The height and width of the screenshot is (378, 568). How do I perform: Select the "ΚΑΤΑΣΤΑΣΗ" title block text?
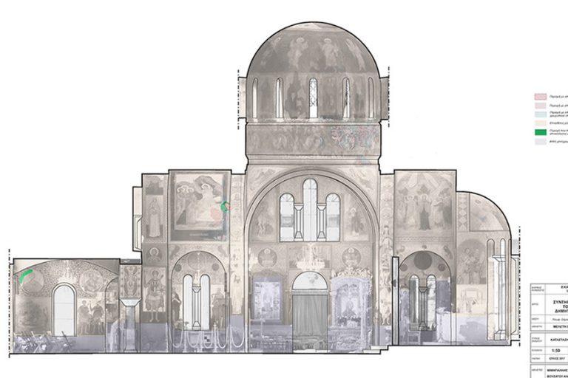click(x=558, y=340)
